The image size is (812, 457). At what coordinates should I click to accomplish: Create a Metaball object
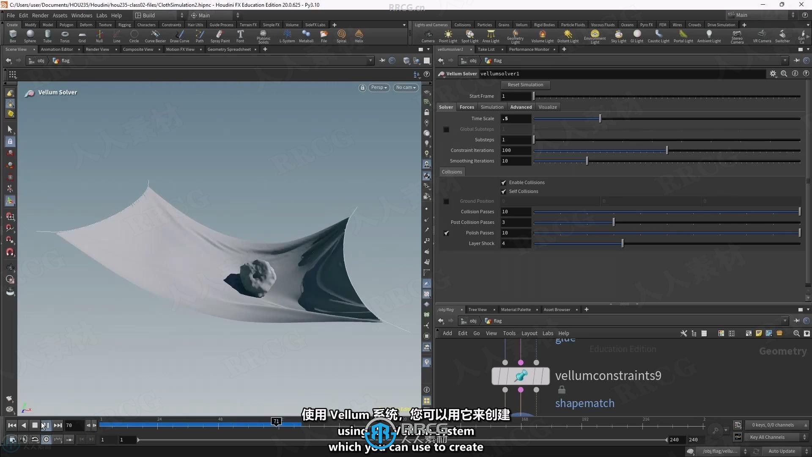(306, 36)
